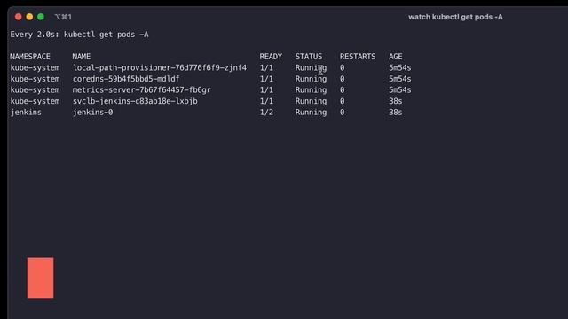Click kube-system namespace in svclb-jenkins row
The image size is (568, 319).
pos(35,101)
